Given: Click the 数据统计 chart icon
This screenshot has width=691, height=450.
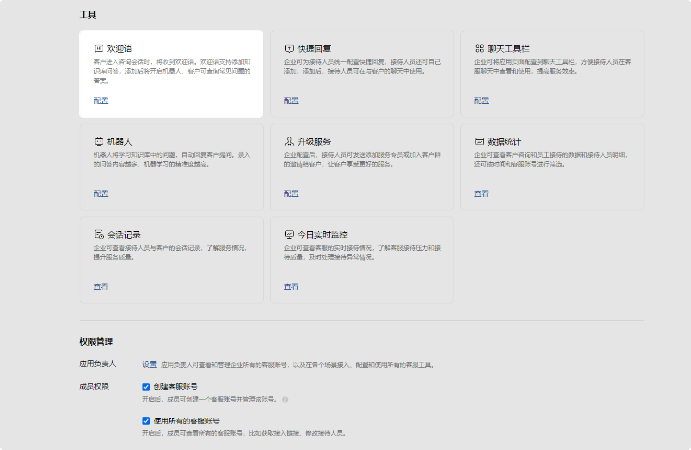Looking at the screenshot, I should (x=479, y=141).
